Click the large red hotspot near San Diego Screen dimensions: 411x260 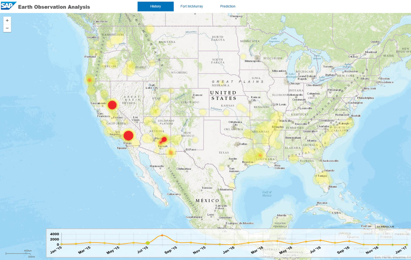[x=128, y=135]
